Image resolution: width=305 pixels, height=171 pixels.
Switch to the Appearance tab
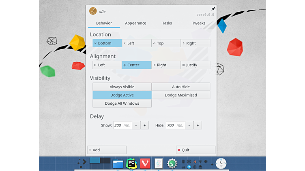point(135,23)
